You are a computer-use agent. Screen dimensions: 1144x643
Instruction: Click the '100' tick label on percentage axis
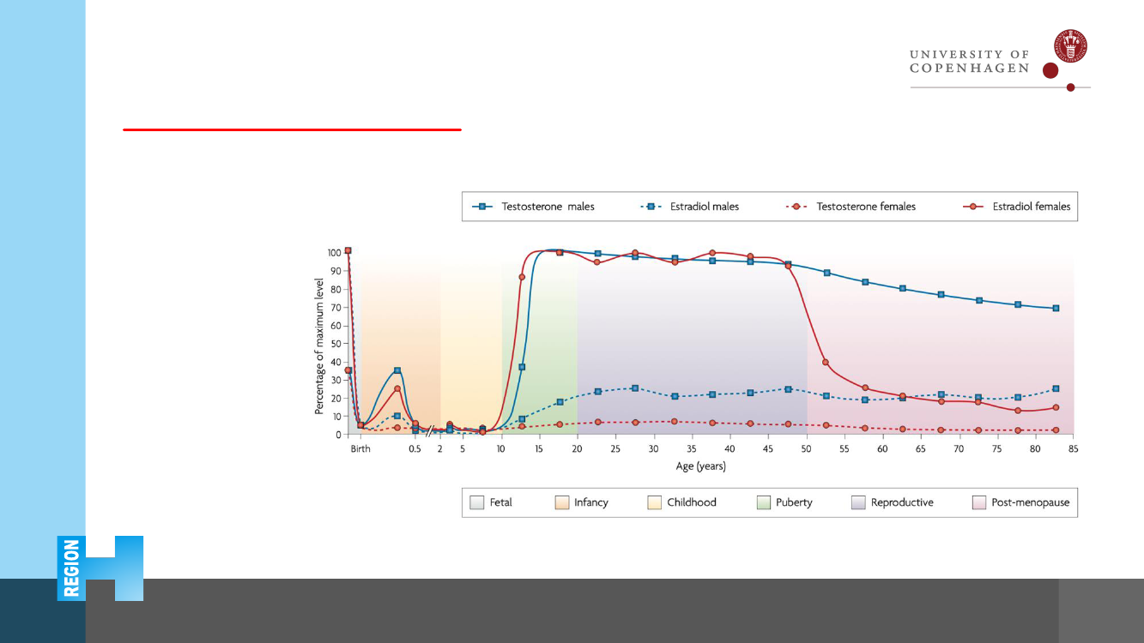pyautogui.click(x=335, y=253)
